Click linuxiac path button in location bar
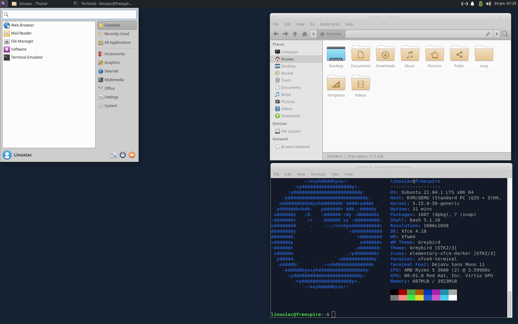This screenshot has height=324, width=518. coord(331,34)
